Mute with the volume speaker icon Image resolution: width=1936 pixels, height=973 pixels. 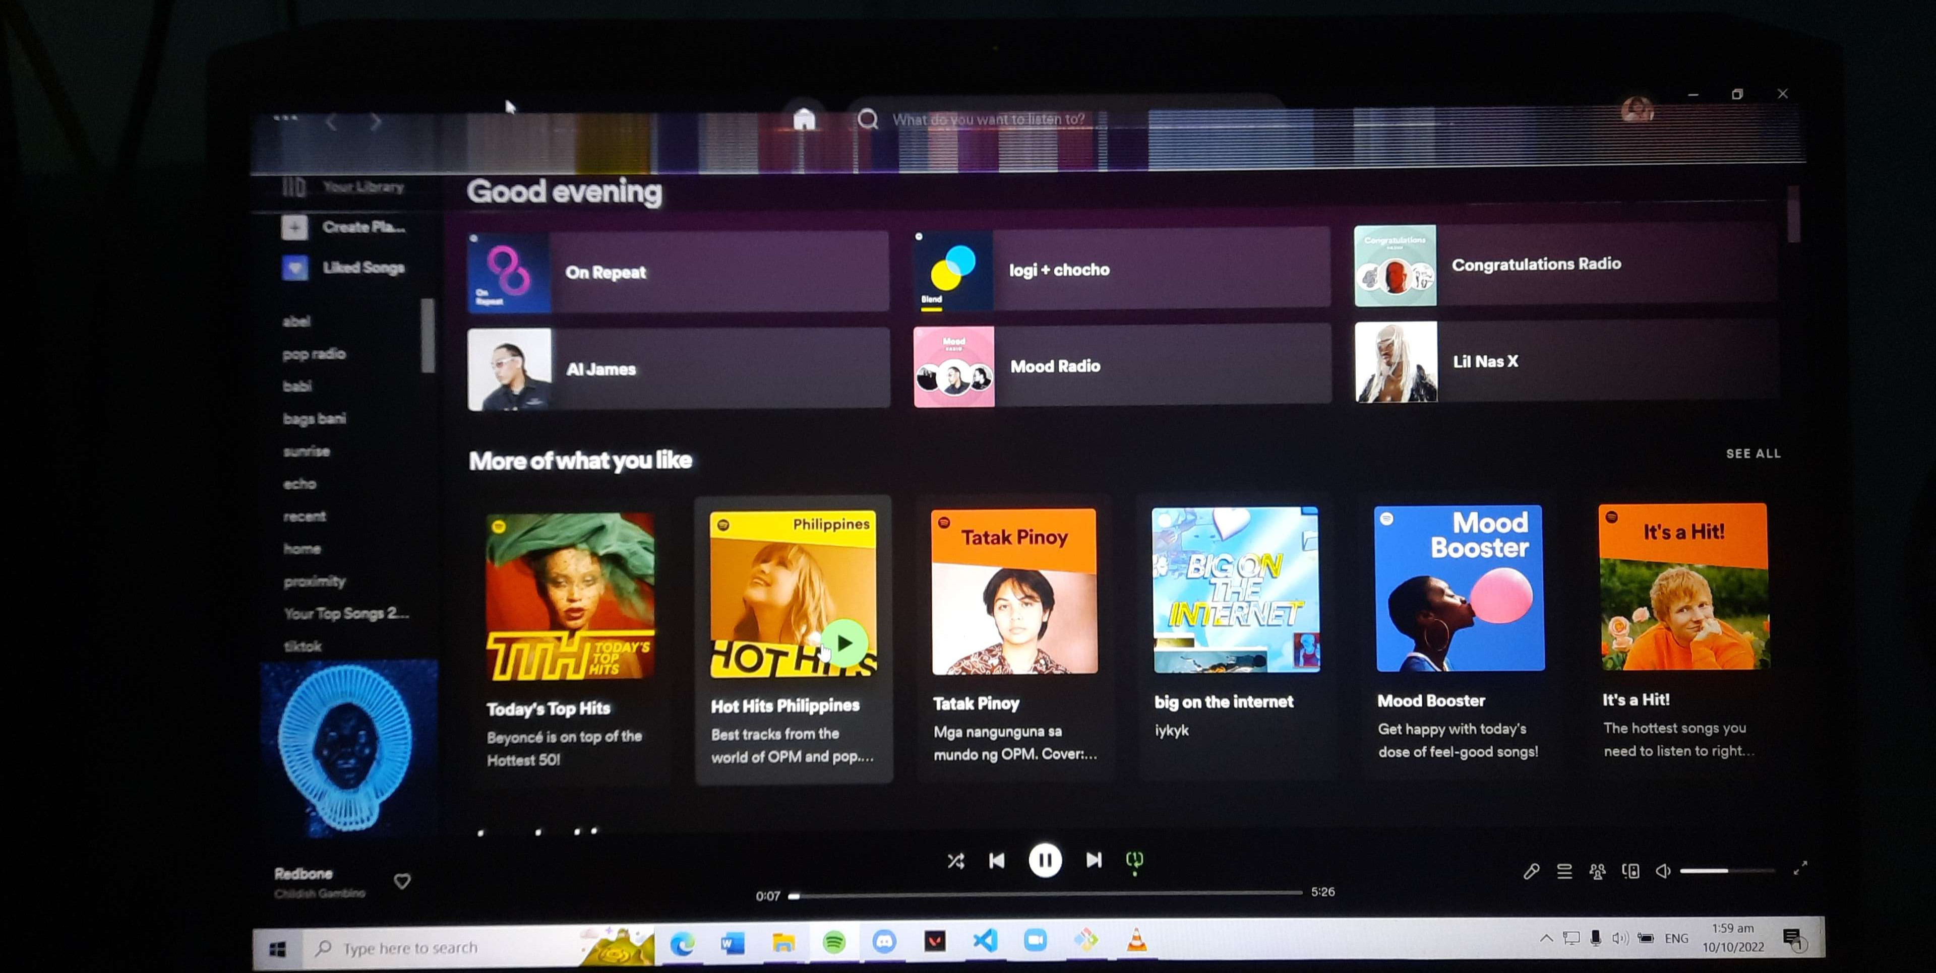pyautogui.click(x=1662, y=871)
